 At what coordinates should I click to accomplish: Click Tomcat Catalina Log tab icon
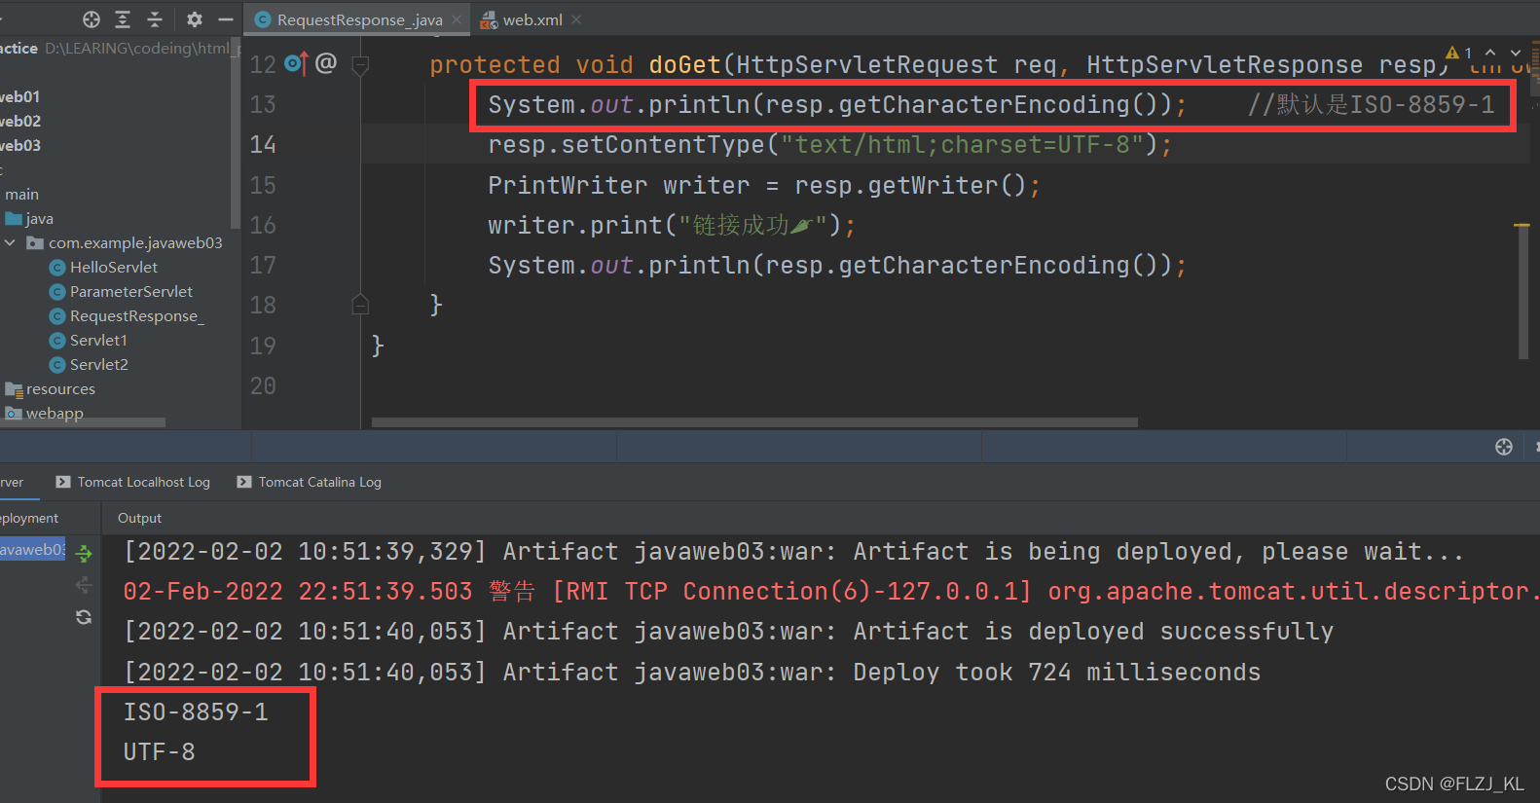coord(244,482)
